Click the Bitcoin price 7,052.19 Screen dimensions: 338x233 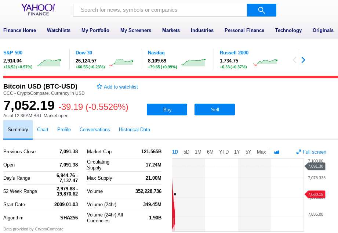click(x=29, y=105)
